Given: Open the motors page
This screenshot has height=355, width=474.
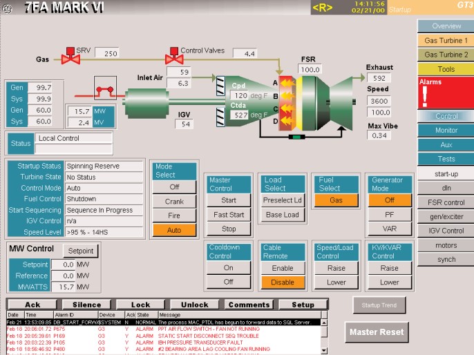Looking at the screenshot, I should (446, 245).
